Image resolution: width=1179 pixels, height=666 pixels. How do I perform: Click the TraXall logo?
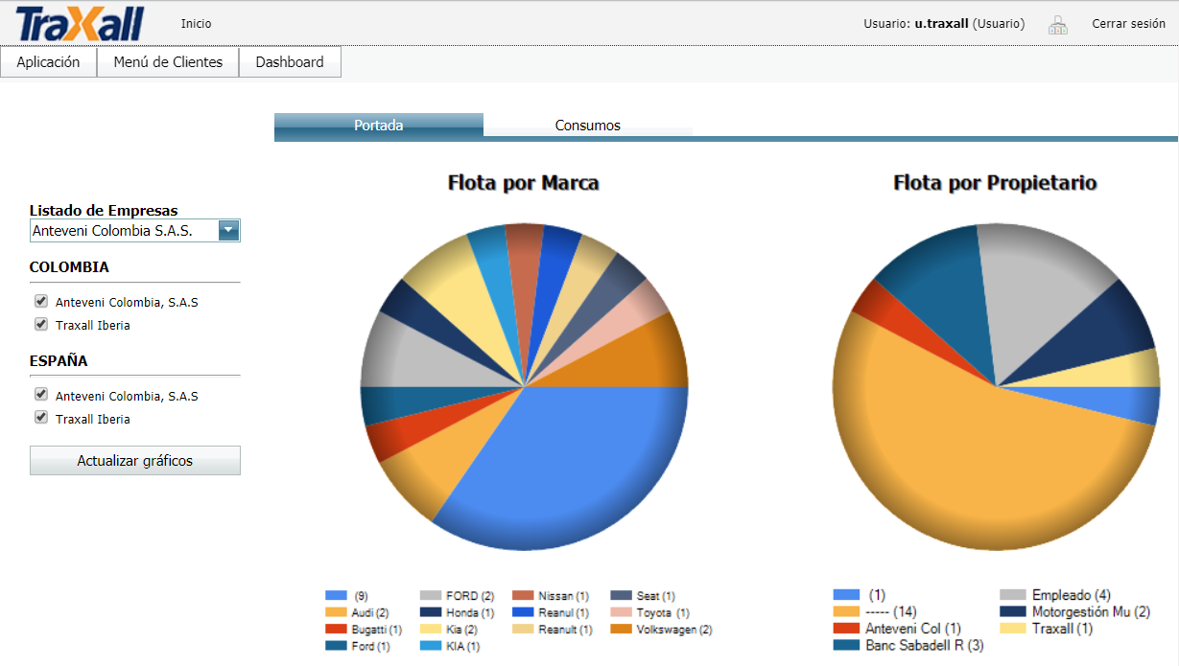pos(81,24)
